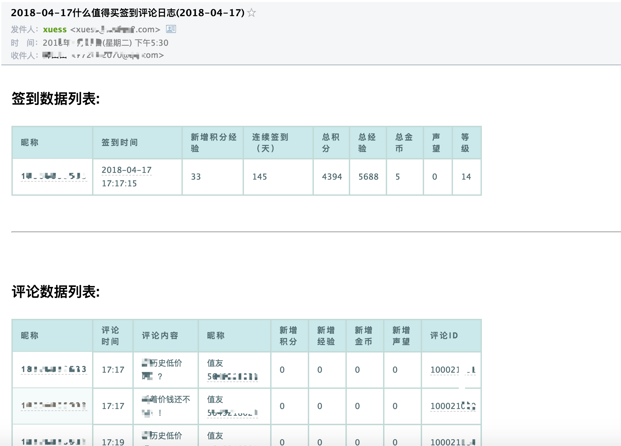Click the 值友 user ID in second comment row

pyautogui.click(x=233, y=413)
